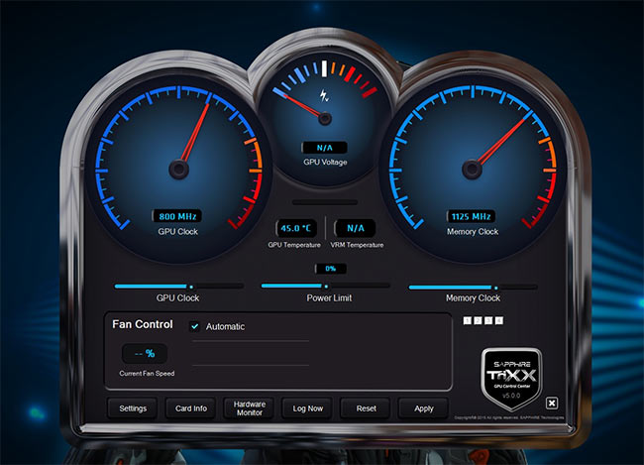Select profile slot 3
This screenshot has width=644, height=465.
pyautogui.click(x=488, y=321)
